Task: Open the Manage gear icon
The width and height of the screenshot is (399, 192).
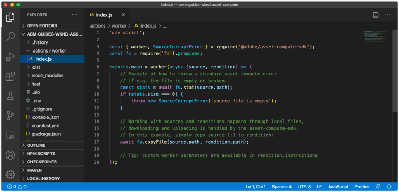Action: 10,174
